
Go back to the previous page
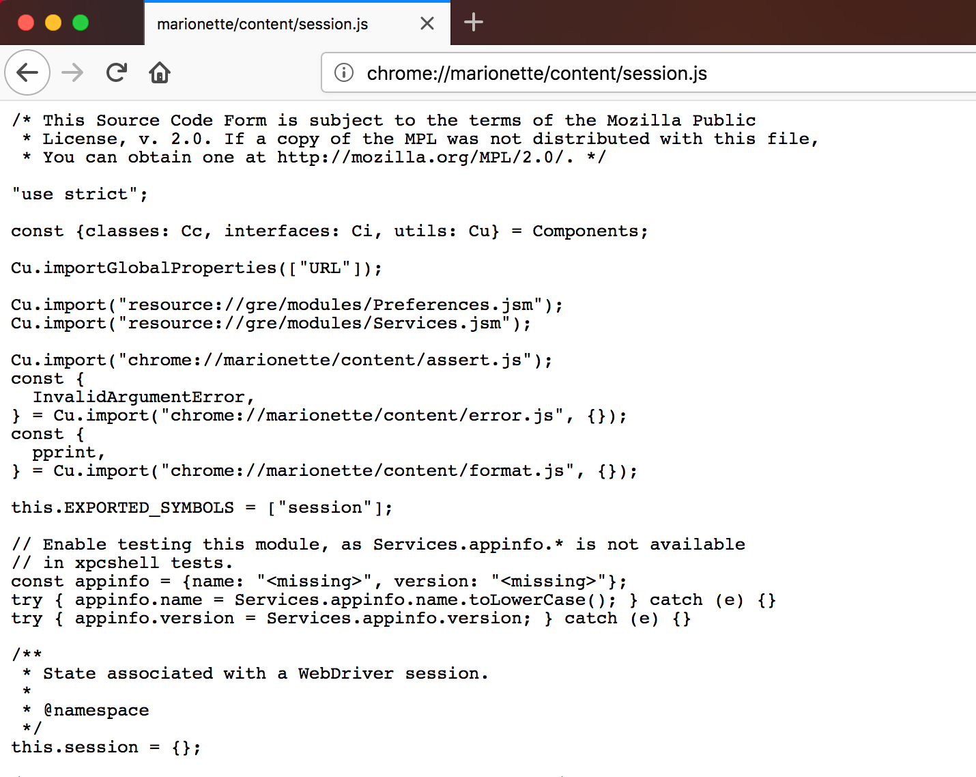[27, 72]
